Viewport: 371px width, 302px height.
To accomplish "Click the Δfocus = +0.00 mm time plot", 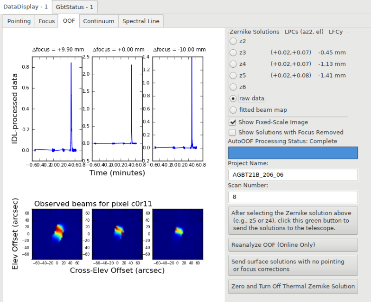I will click(x=117, y=109).
